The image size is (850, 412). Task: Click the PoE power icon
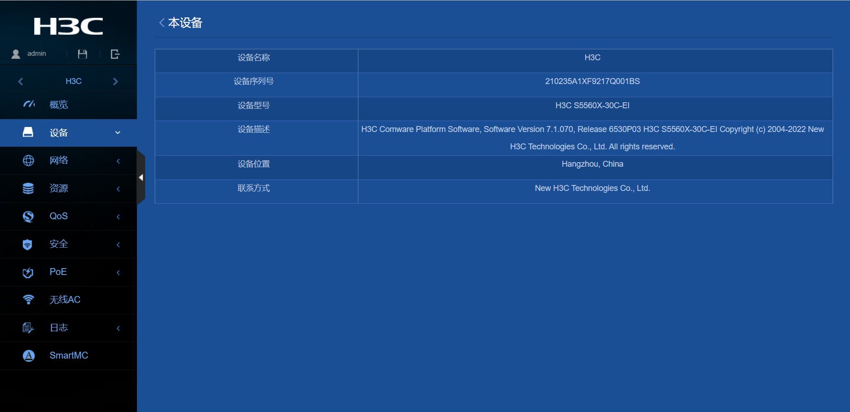(x=28, y=272)
